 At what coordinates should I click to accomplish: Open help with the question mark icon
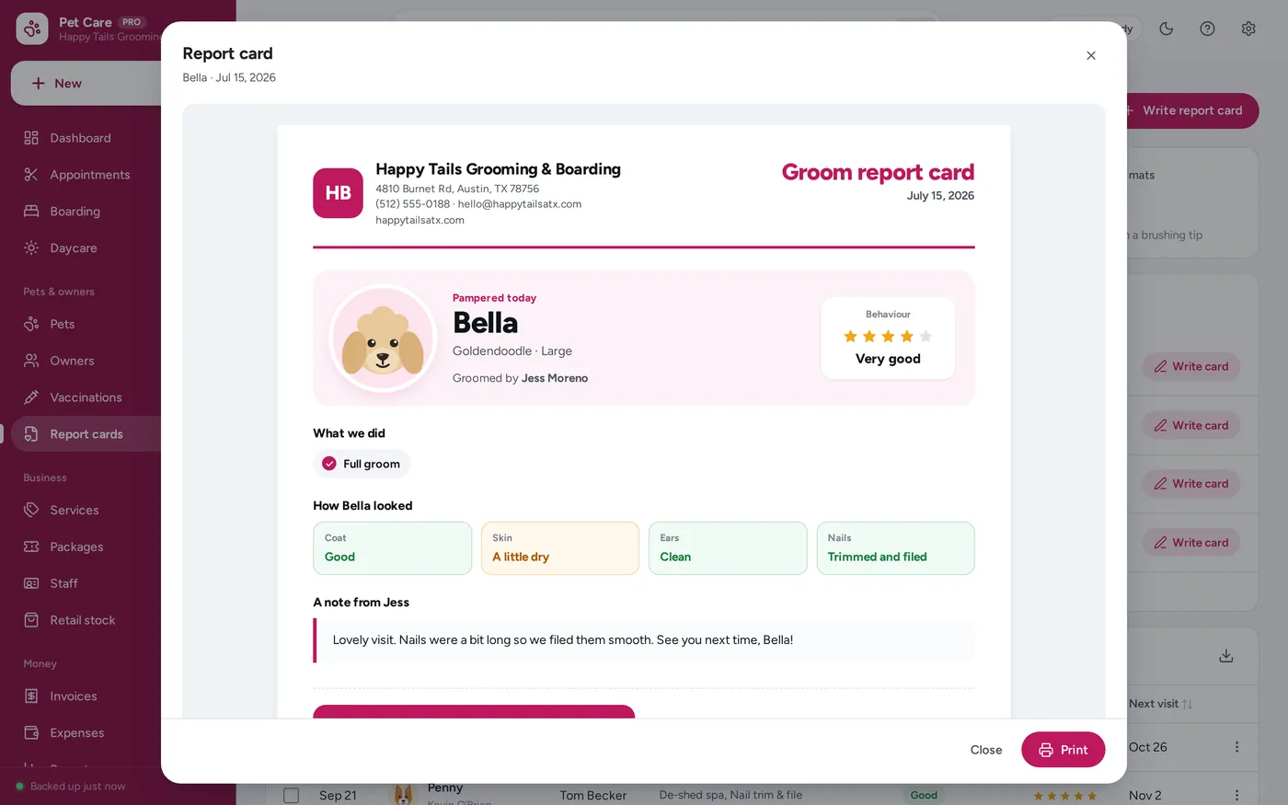(1207, 29)
